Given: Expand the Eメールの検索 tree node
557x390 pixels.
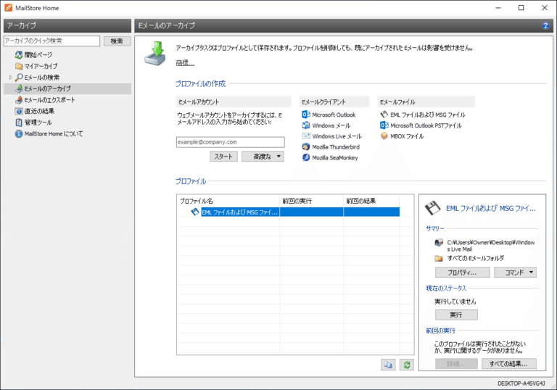Looking at the screenshot, I should coord(10,78).
